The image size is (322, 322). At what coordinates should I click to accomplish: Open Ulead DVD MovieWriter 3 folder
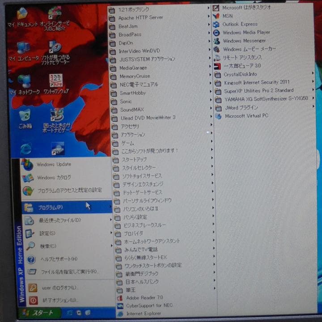point(162,118)
